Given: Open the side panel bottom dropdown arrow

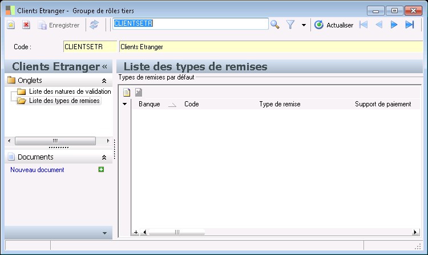Looking at the screenshot, I should [104, 233].
